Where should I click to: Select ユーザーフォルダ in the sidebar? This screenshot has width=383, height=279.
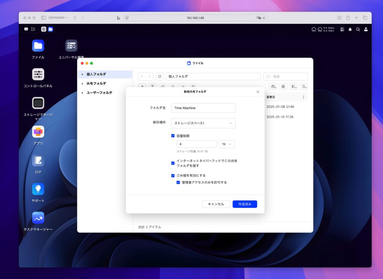click(99, 93)
